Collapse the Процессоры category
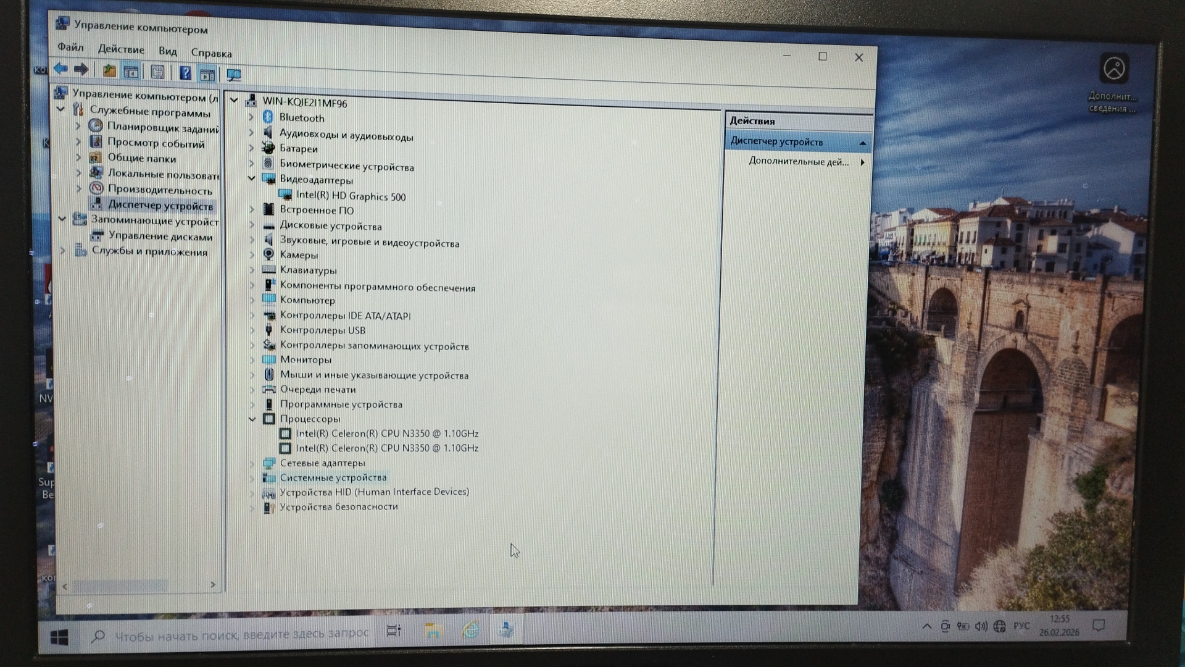1185x667 pixels. tap(252, 419)
